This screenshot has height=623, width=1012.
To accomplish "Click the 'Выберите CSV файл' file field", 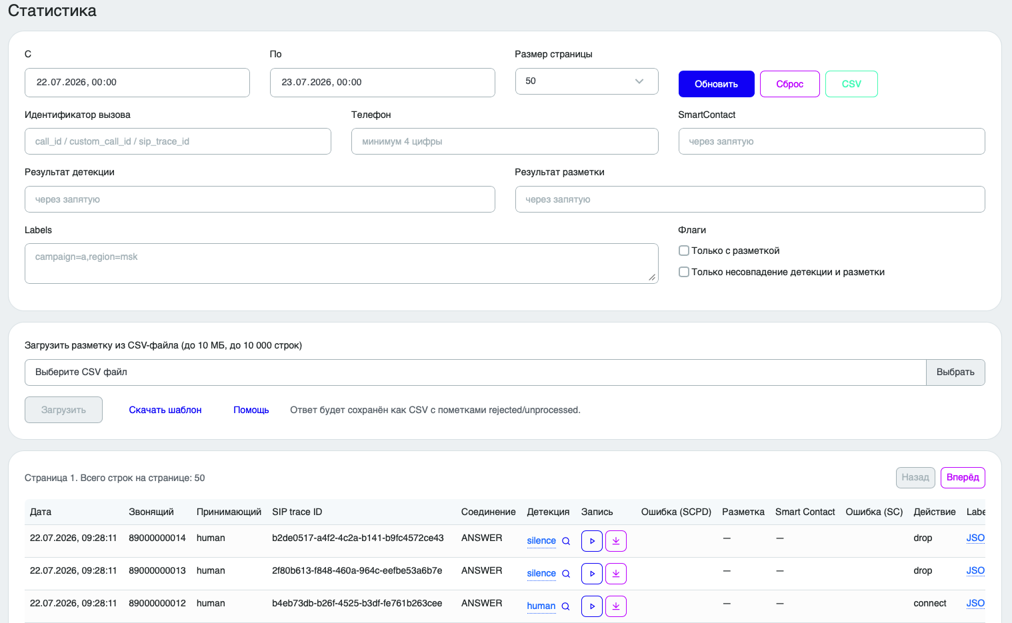I will (475, 372).
